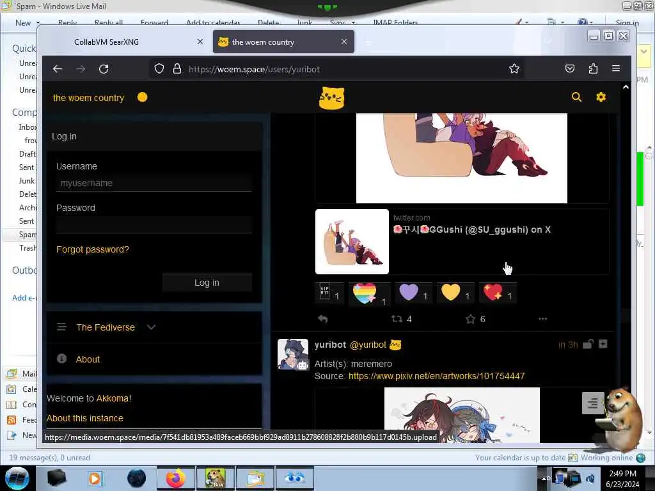Open the pixiv artworks source link
Image resolution: width=655 pixels, height=491 pixels.
coord(436,376)
